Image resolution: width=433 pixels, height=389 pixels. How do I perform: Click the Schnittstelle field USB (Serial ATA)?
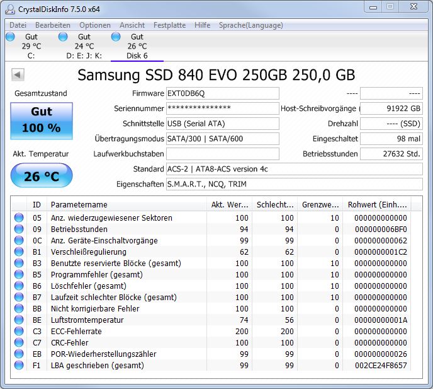coord(223,124)
